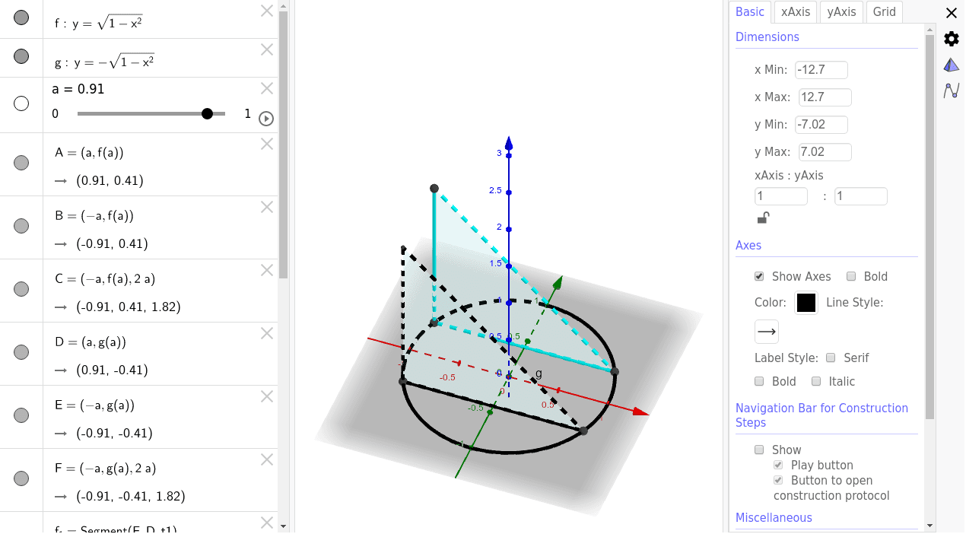Open the Miscellaneous section
Screen dimensions: 966x534
pyautogui.click(x=774, y=517)
